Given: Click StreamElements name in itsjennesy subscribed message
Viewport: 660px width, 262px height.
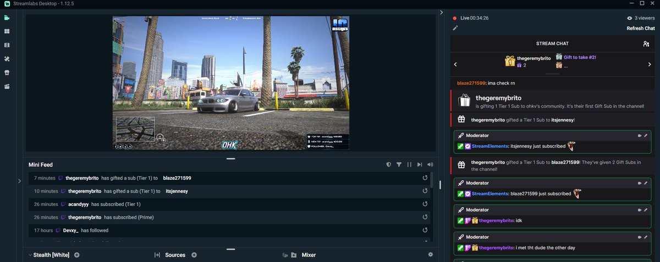Looking at the screenshot, I should 491,147.
